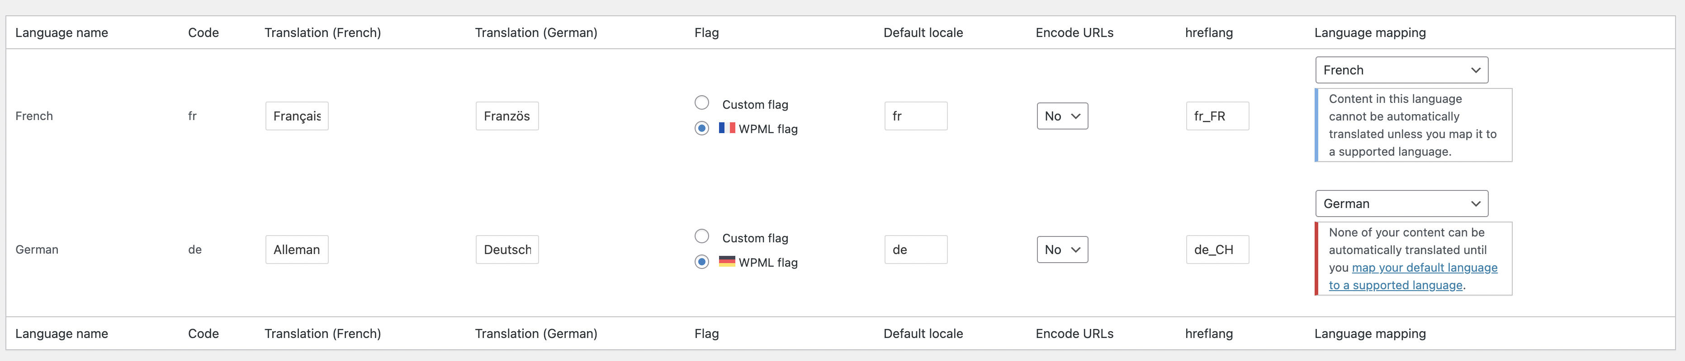
Task: Click top hreflang column header
Action: click(1209, 32)
